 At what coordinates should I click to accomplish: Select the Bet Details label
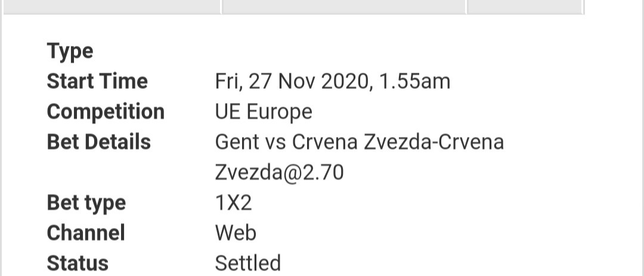[x=99, y=142]
